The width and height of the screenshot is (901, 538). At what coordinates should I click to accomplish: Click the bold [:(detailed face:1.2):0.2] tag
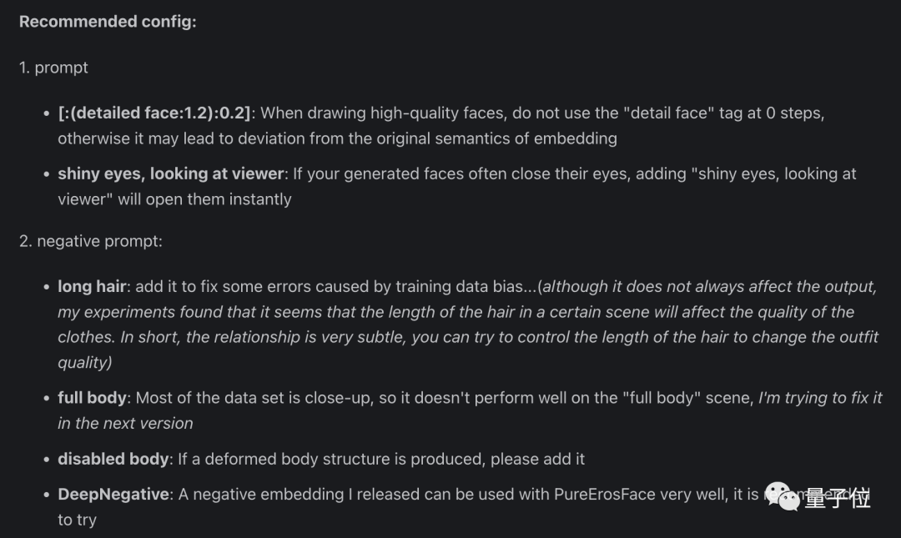pyautogui.click(x=154, y=113)
